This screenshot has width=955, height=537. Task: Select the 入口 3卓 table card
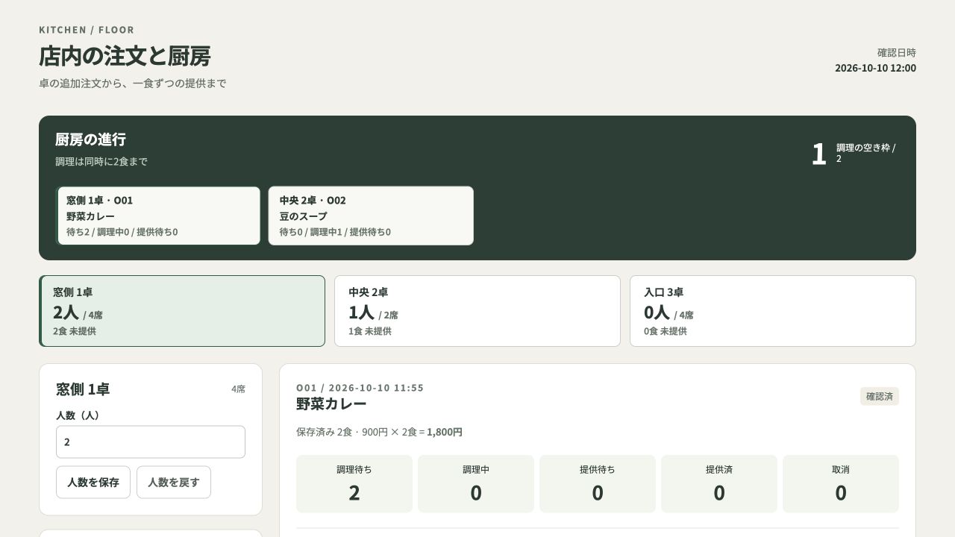tap(773, 311)
